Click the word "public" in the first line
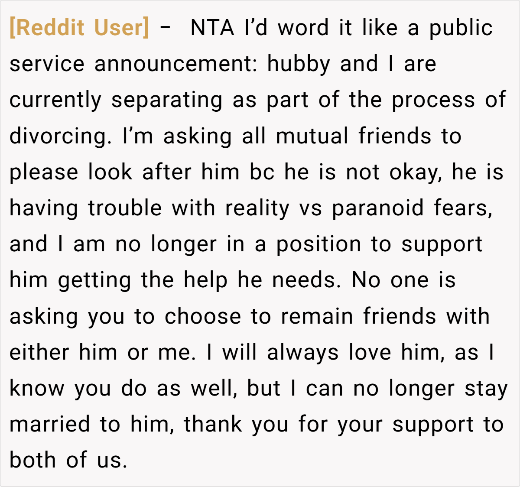This screenshot has width=520, height=487. (461, 29)
